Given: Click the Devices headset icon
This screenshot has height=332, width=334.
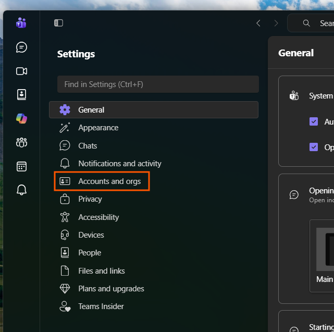Looking at the screenshot, I should (65, 235).
